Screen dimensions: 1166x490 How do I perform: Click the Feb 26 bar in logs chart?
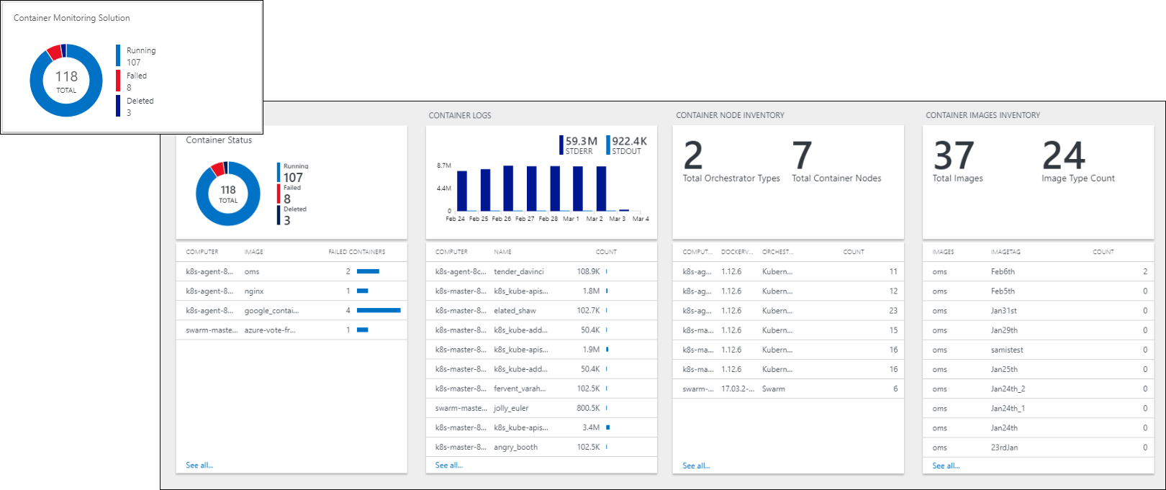[508, 189]
